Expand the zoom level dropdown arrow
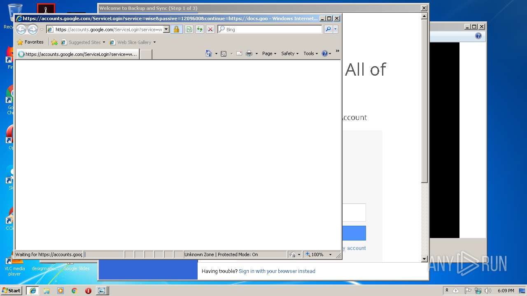This screenshot has width=527, height=296. click(x=330, y=254)
